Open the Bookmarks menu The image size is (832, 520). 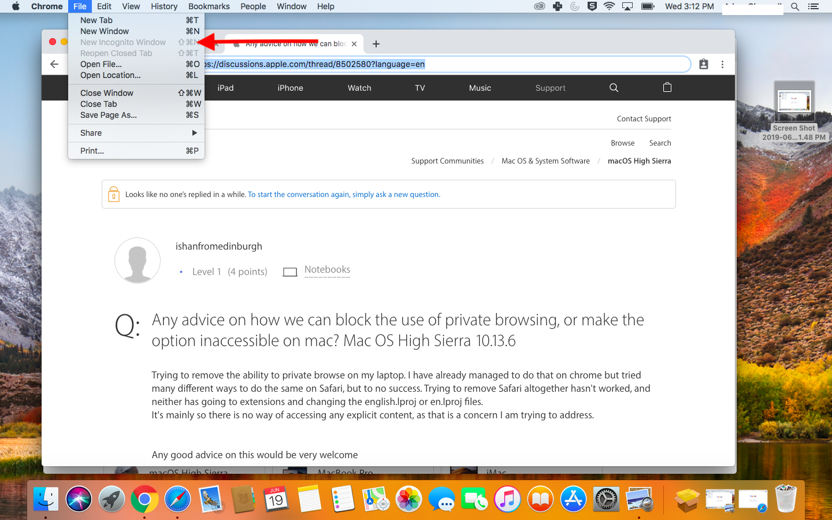pos(209,6)
